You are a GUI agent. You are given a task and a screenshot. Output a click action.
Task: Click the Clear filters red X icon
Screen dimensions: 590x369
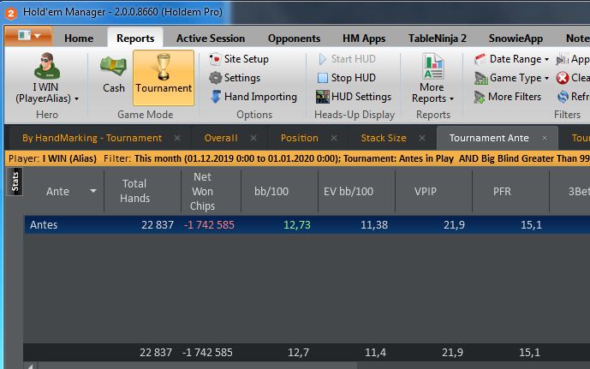[563, 78]
